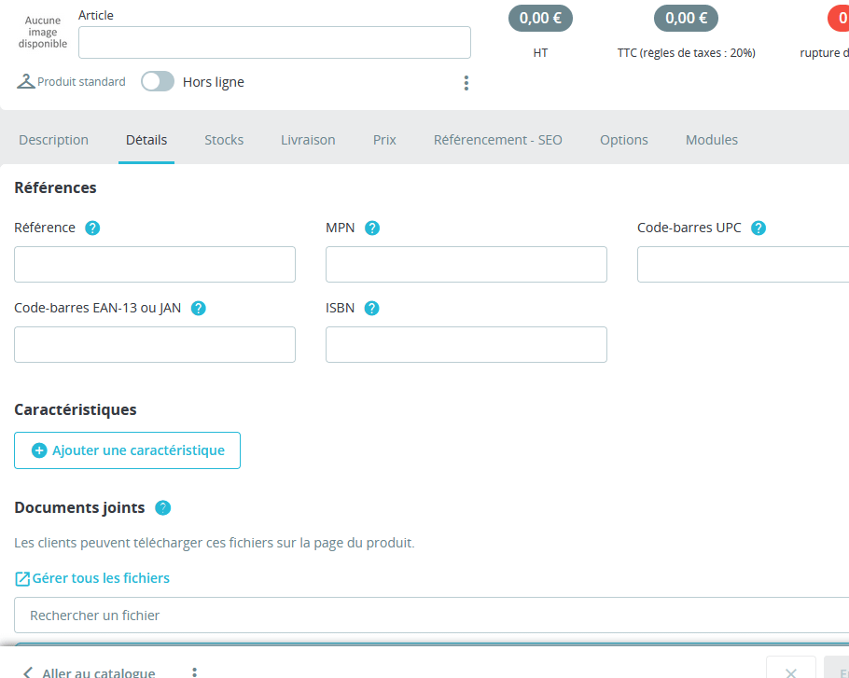Click Ajouter une caractéristique button

point(127,450)
